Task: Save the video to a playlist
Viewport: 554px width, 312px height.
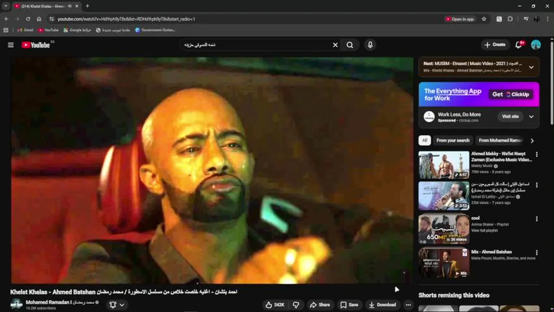Action: pos(349,305)
